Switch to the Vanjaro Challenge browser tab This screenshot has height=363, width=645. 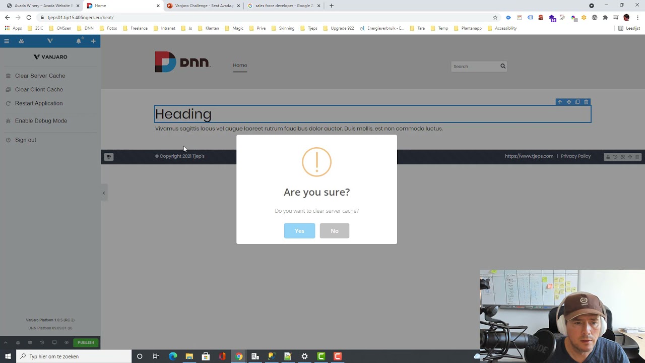[203, 6]
